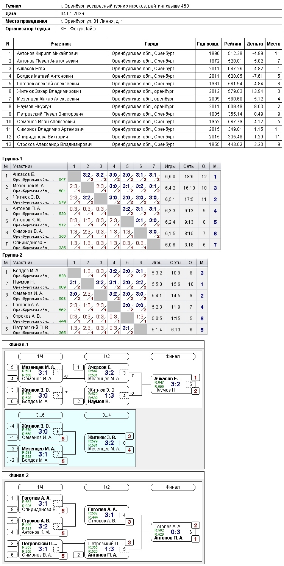The height and width of the screenshot is (566, 284).
Task: Click the 3...4 round label
Action: pos(106,415)
